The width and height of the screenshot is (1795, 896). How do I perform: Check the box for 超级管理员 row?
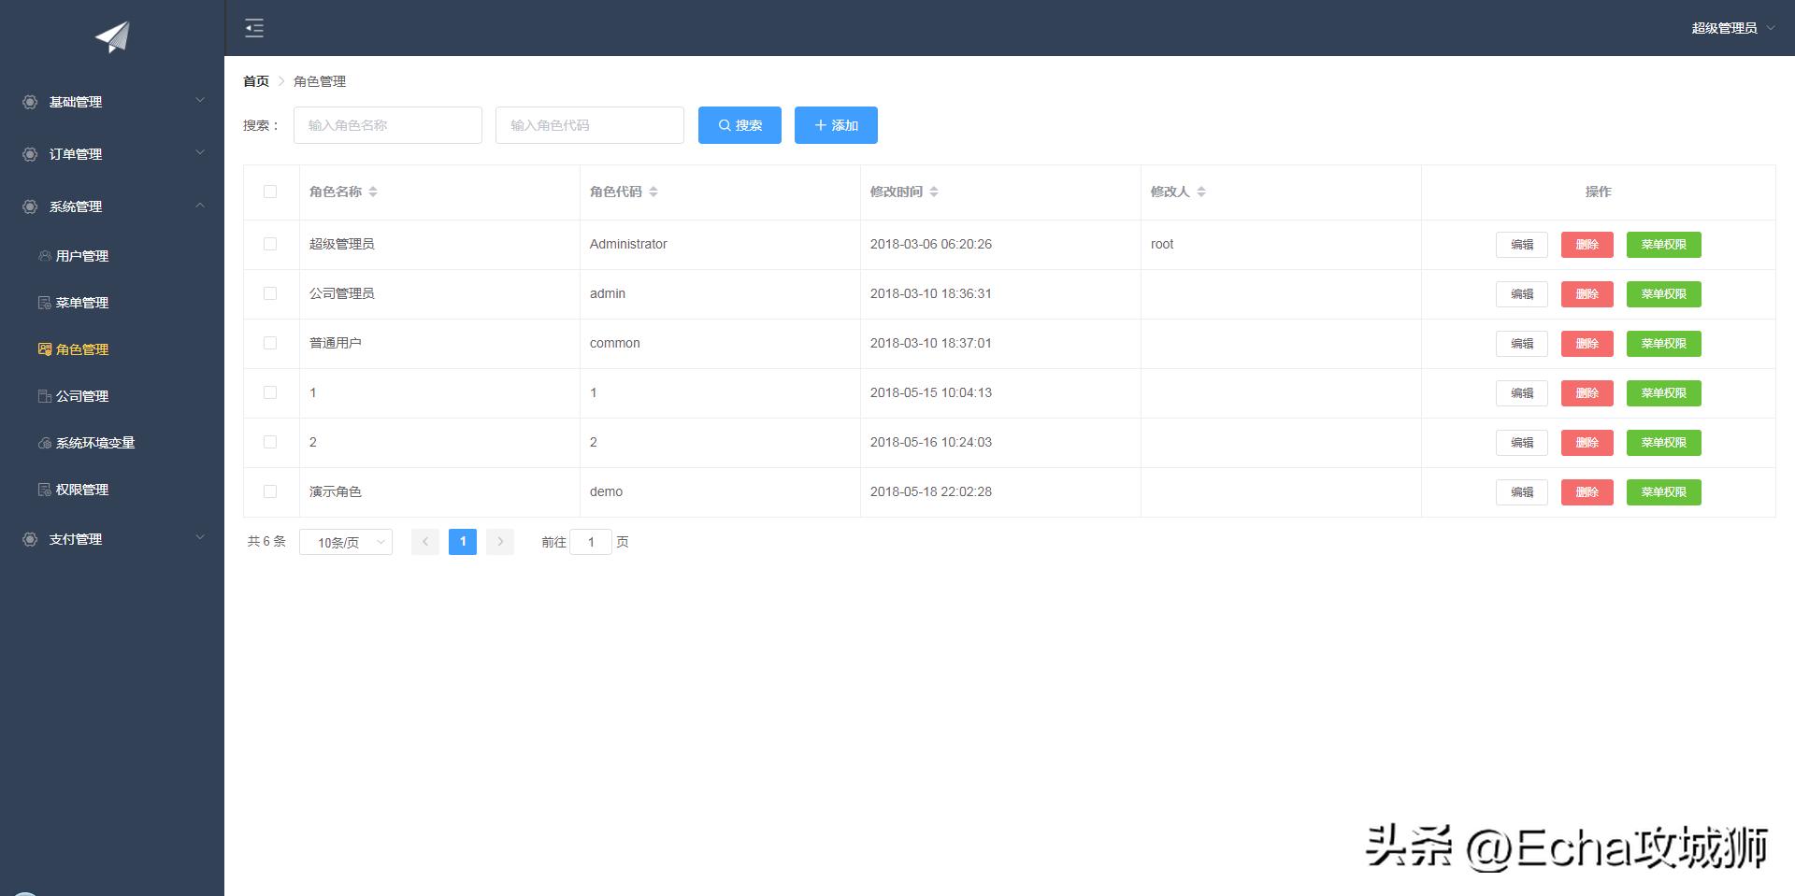tap(270, 244)
